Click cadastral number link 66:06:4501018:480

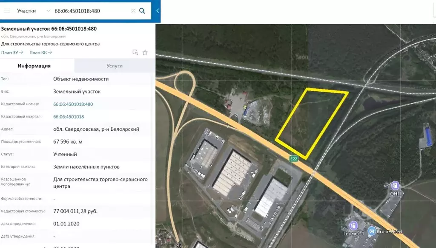[73, 104]
